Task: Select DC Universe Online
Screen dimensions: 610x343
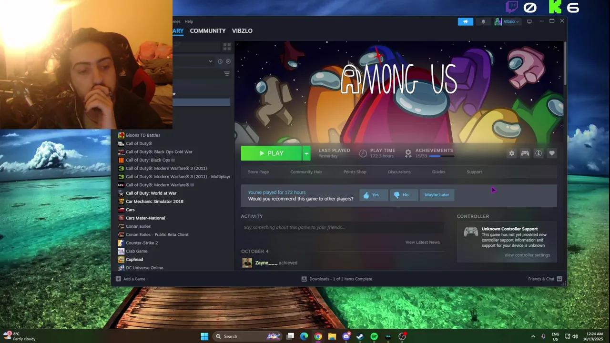Action: pyautogui.click(x=144, y=268)
